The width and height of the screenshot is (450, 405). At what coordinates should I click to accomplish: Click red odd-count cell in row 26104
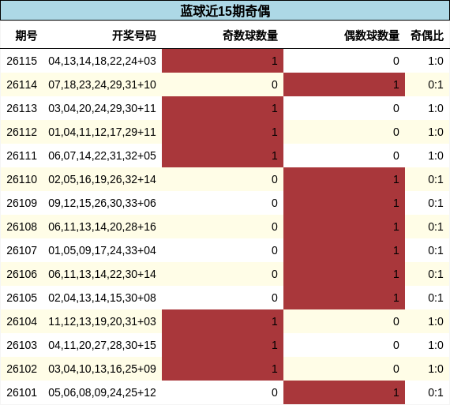(223, 321)
